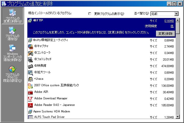Screen dimensions: 184x123
Task: Click the 1.28MB size value
Action: [x=169, y=117]
